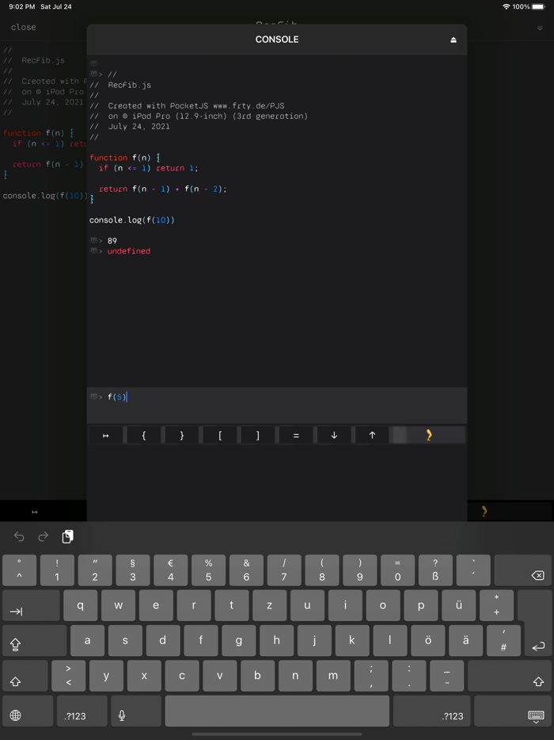Tap the space bar
Viewport: 554px width, 740px height.
(x=277, y=711)
